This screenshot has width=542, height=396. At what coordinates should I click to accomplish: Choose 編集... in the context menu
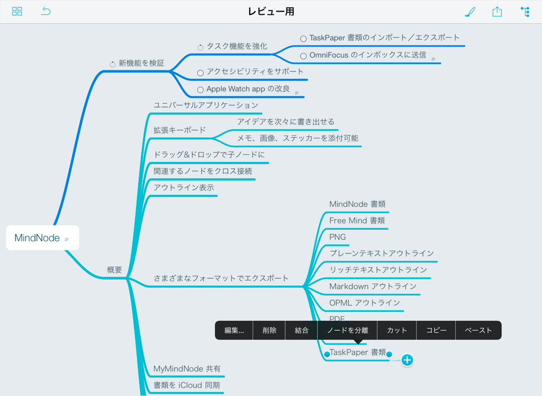[234, 330]
